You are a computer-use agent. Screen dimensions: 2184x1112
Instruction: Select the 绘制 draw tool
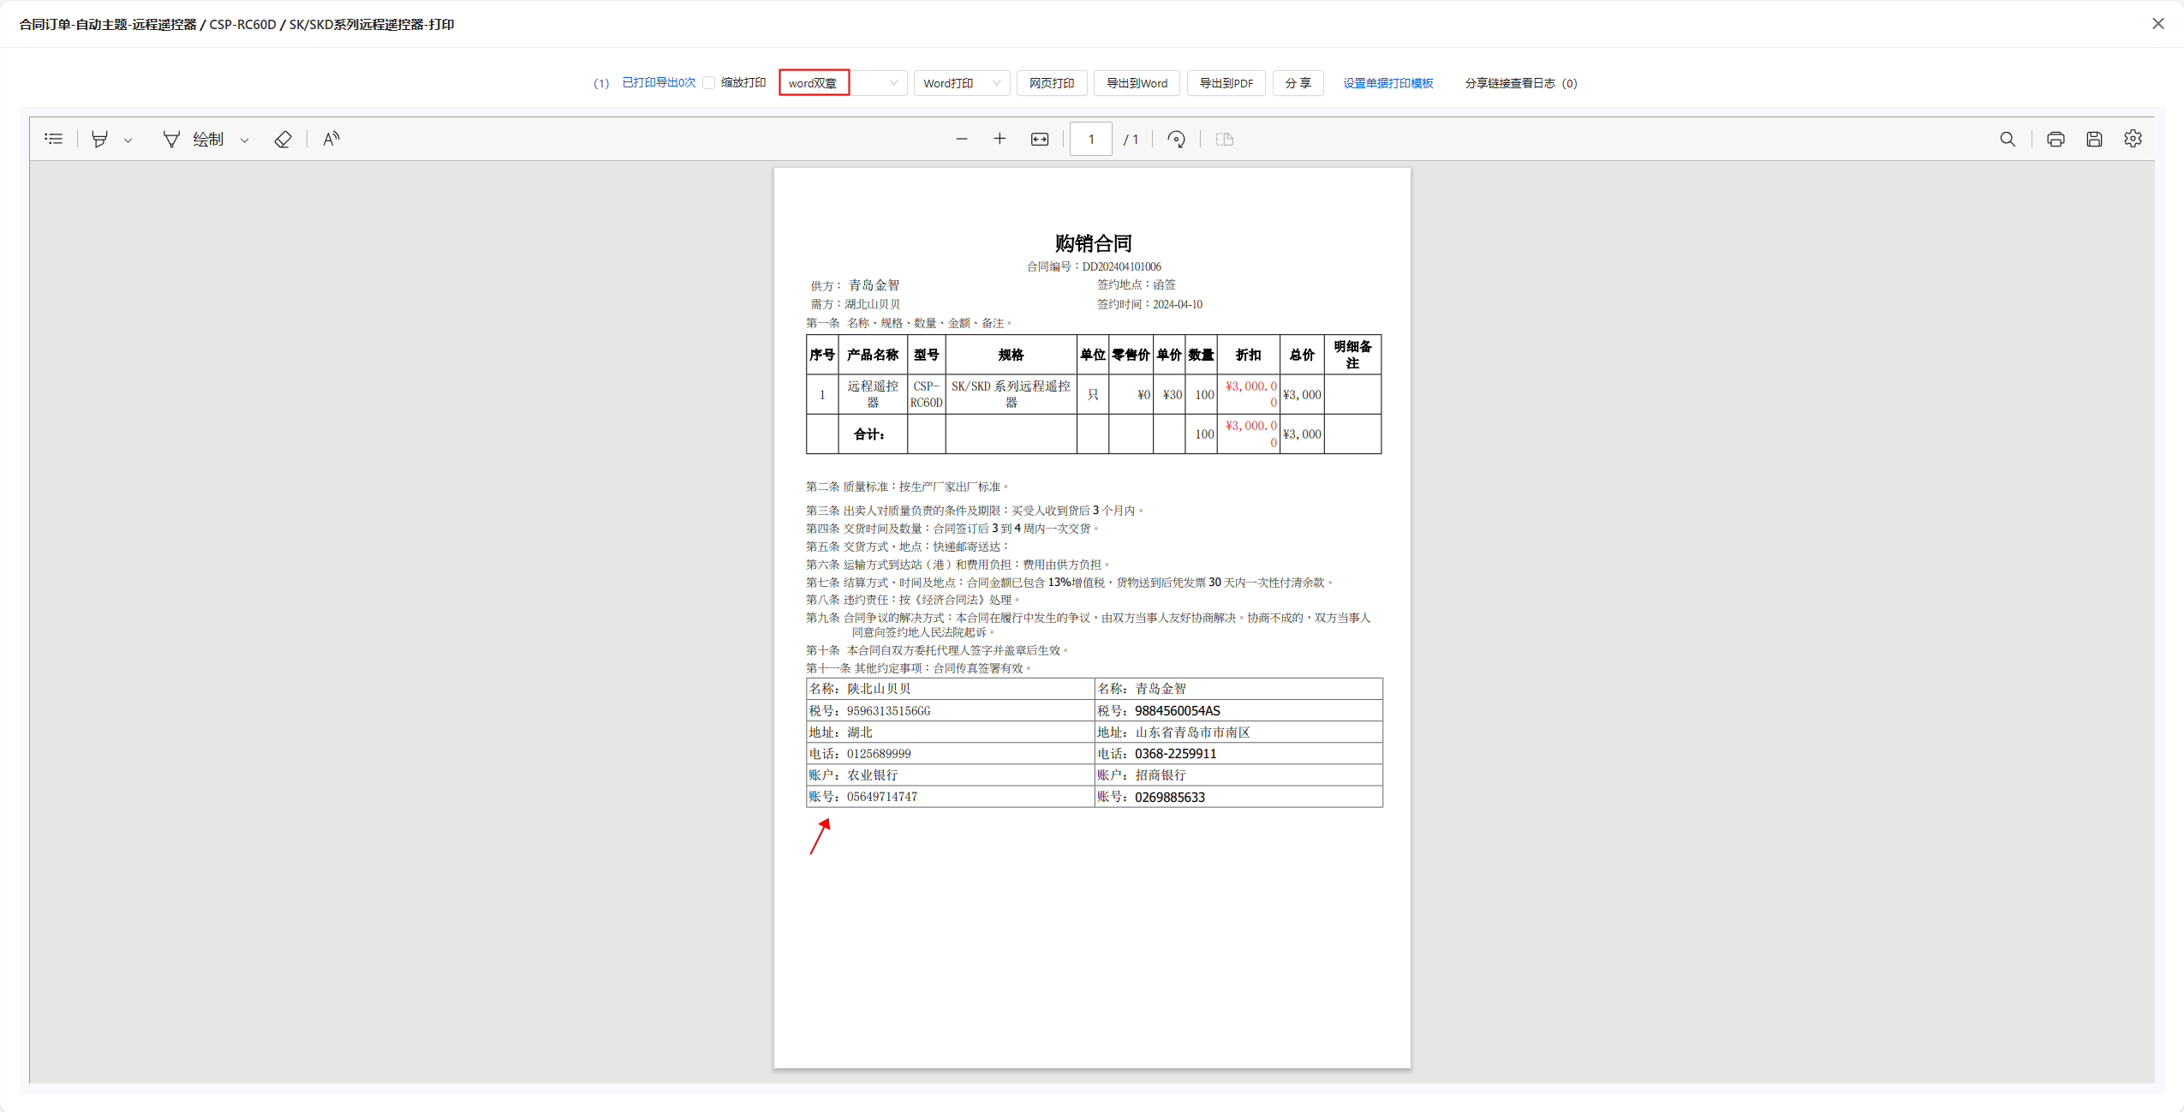[x=194, y=139]
